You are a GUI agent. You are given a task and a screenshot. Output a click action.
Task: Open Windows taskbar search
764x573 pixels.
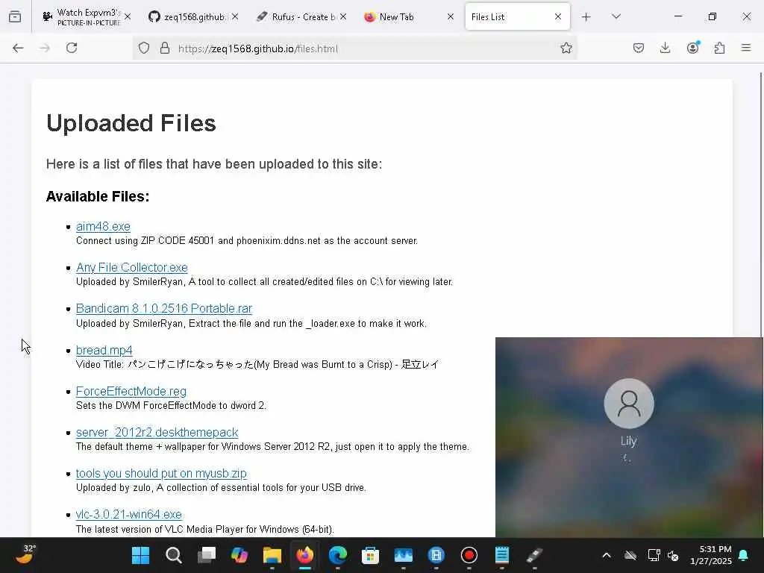pos(173,555)
